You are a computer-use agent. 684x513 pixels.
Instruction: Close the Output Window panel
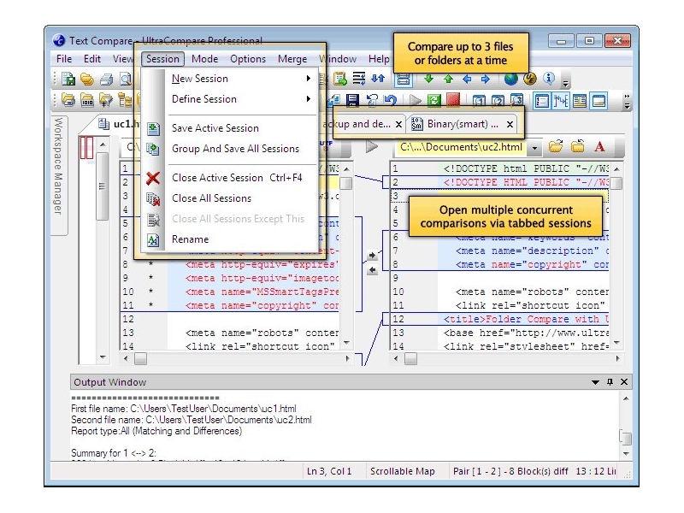coord(624,382)
